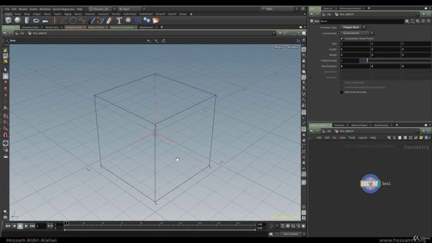Open the Render menu
Image resolution: width=432 pixels, height=243 pixels.
point(23,9)
